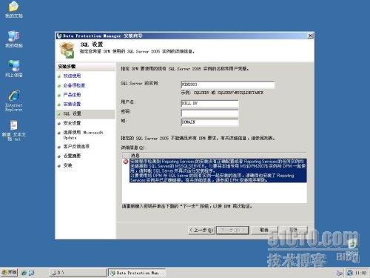This screenshot has height=278, width=370.
Task: Open Internet Explorer from the quick launch bar
Action: click(x=24, y=273)
